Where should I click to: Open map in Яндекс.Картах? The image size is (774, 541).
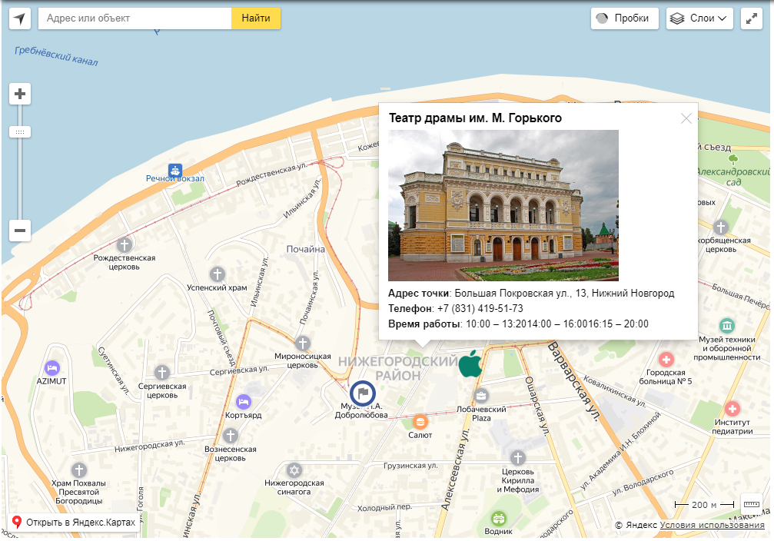click(x=74, y=523)
